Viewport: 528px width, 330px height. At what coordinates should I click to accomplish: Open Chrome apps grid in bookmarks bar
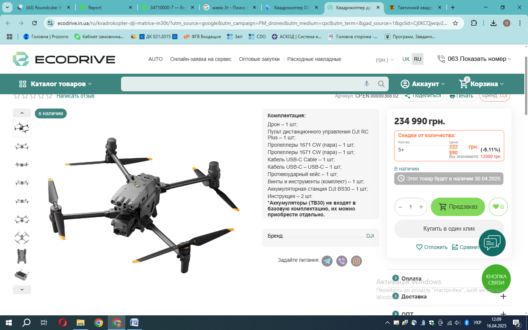(10, 37)
